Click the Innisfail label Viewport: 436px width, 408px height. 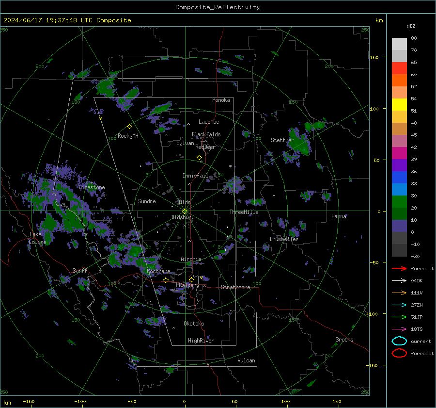(x=195, y=176)
